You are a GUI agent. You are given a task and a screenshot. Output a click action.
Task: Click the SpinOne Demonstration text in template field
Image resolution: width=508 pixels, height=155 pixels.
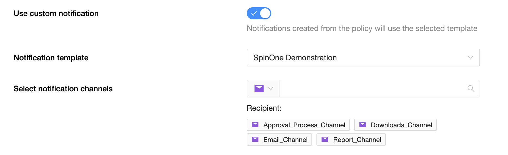295,58
